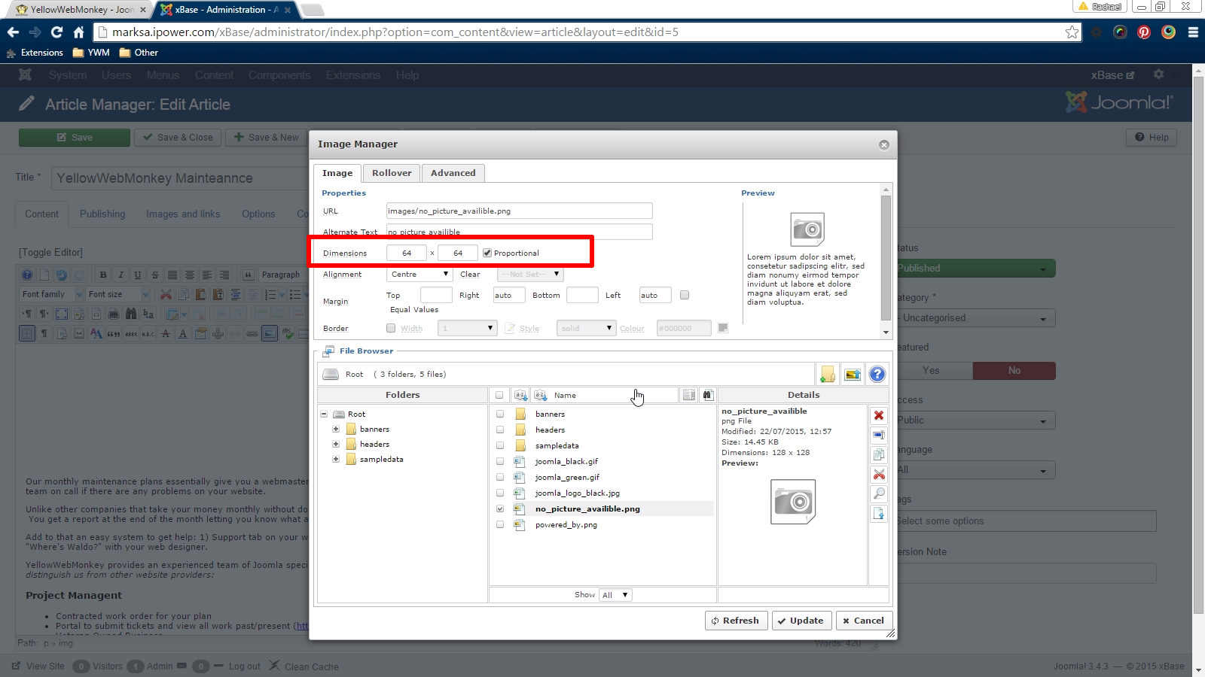1205x677 pixels.
Task: Click the browser Back arrow
Action: pos(13,32)
